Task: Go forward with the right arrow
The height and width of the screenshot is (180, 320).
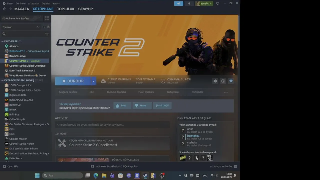Action: point(10,9)
